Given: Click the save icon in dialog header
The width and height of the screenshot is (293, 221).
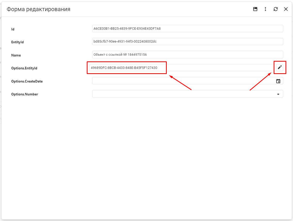Looking at the screenshot, I should (255, 9).
